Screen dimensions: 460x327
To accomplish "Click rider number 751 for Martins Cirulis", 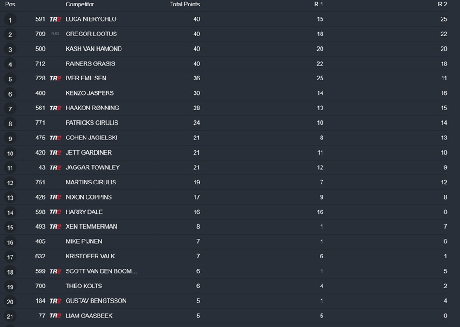I will pyautogui.click(x=40, y=183).
